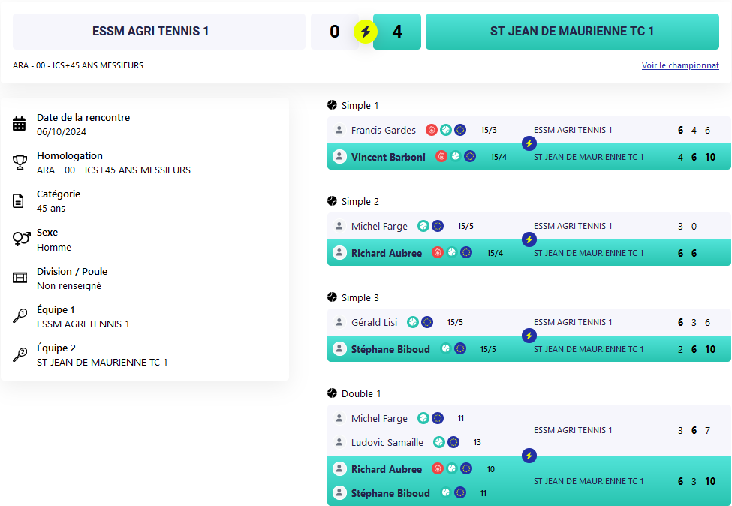
Task: Click the gender symbol icon beside Sexe
Action: coord(22,239)
